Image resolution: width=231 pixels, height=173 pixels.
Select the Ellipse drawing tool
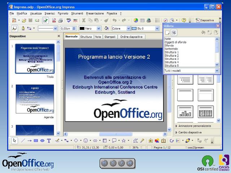(42, 141)
